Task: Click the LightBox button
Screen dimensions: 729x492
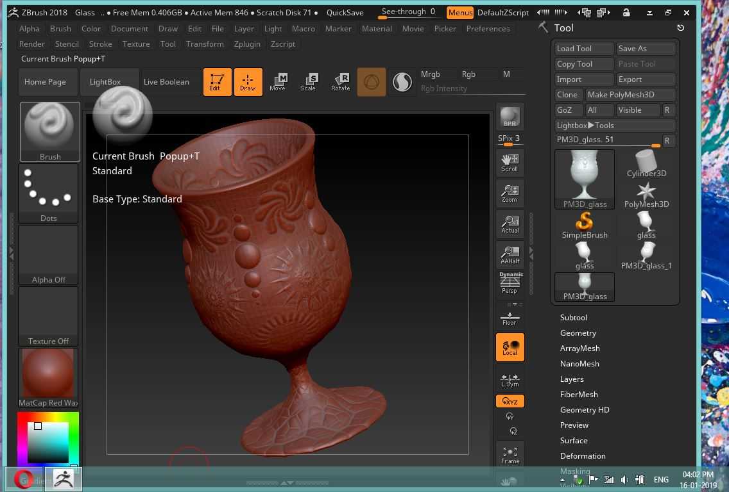Action: point(109,82)
